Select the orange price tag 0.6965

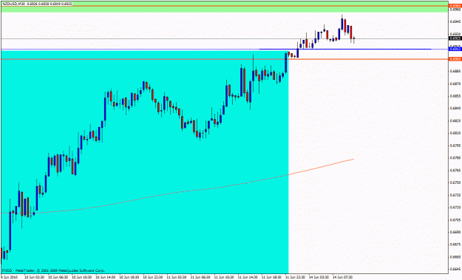click(x=455, y=6)
